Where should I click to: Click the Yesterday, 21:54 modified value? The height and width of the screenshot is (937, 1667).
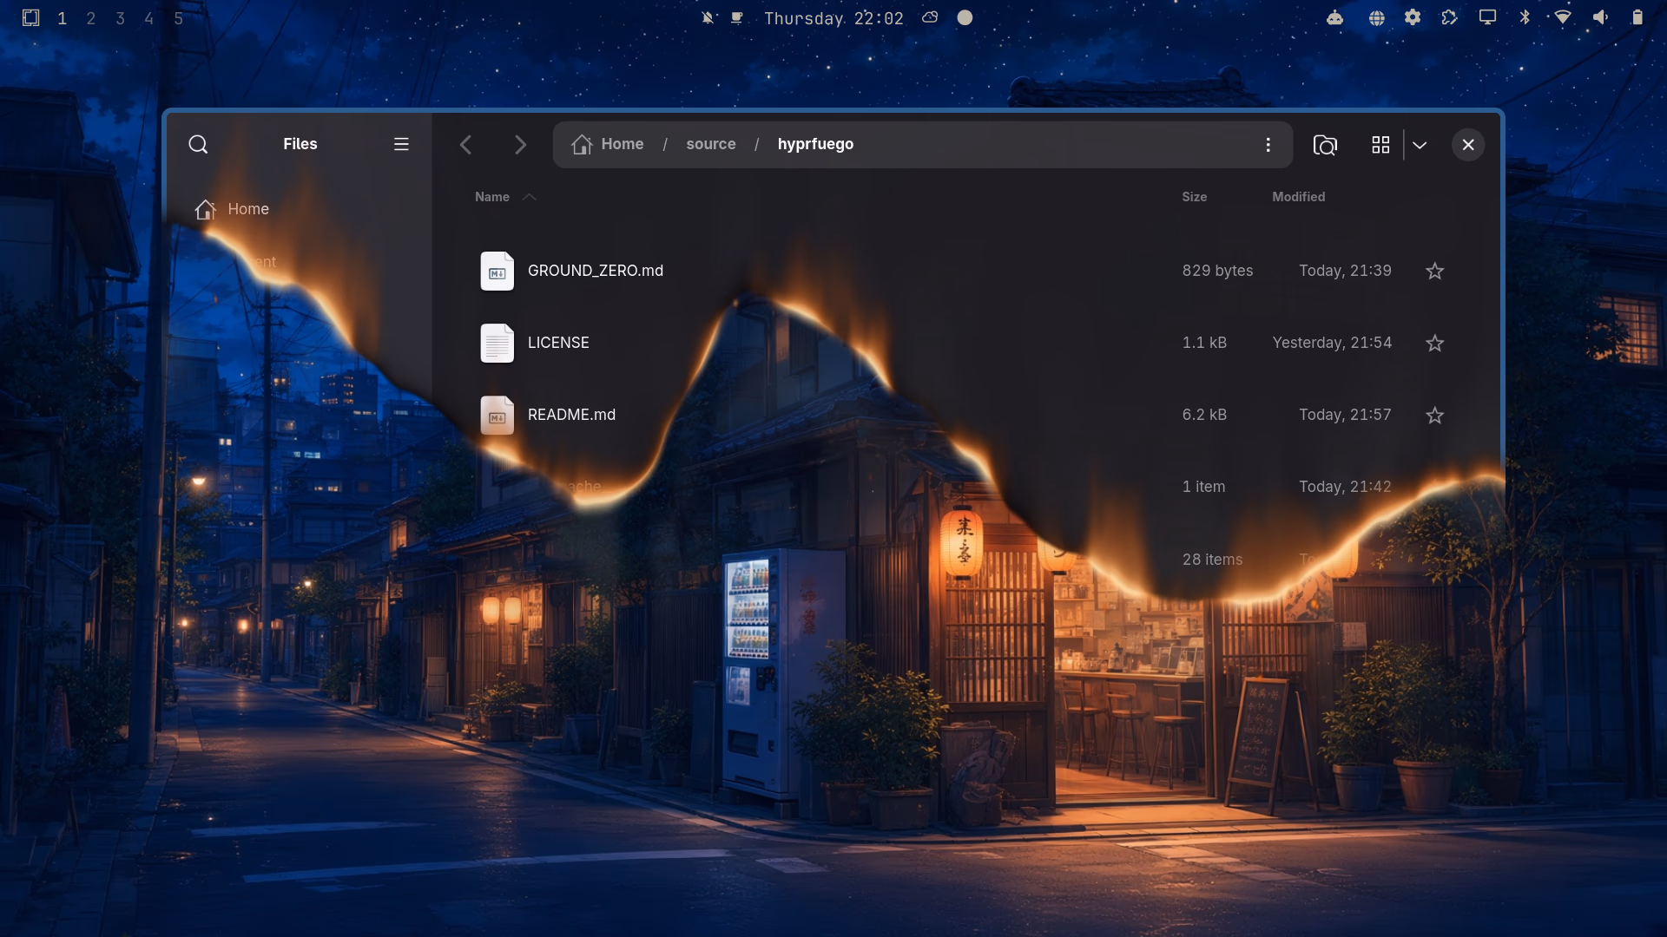click(1332, 343)
